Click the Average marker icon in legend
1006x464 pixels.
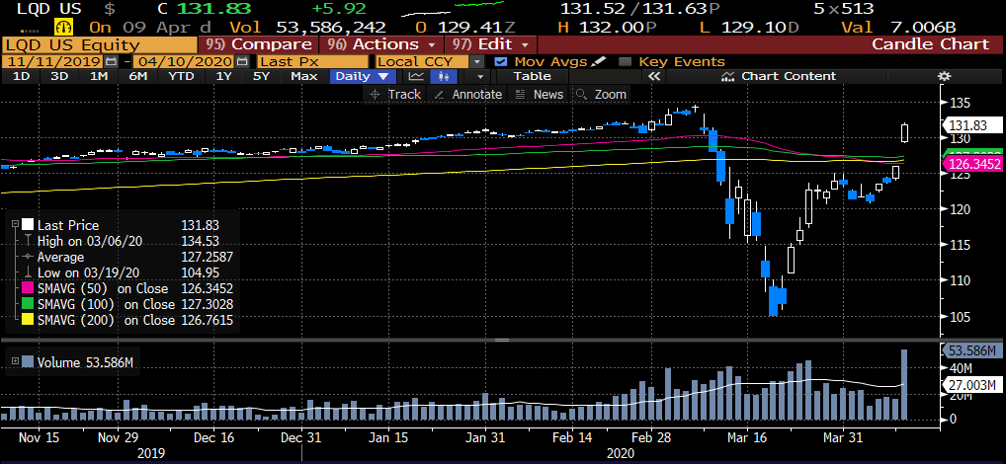pos(27,257)
